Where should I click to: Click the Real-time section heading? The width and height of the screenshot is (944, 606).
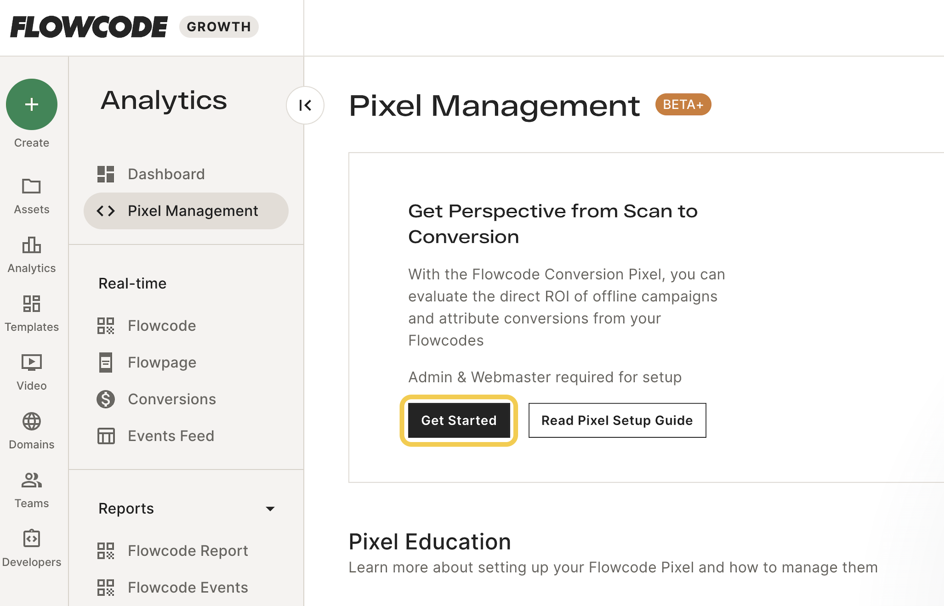(x=133, y=283)
